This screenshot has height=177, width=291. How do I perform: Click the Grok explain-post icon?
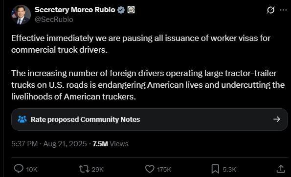(x=270, y=10)
